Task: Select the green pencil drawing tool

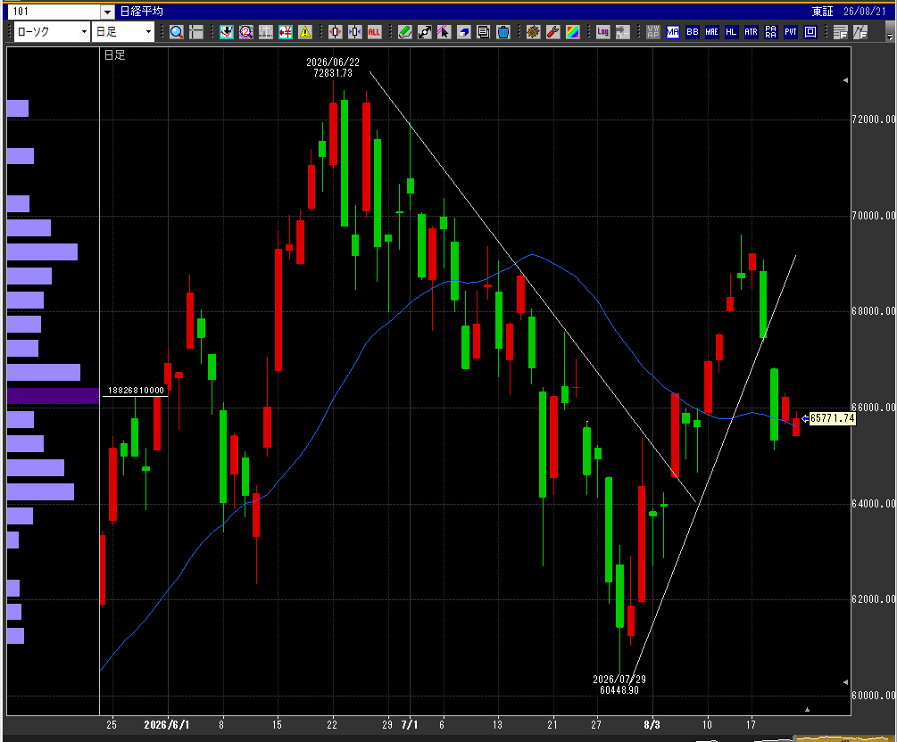Action: point(405,32)
